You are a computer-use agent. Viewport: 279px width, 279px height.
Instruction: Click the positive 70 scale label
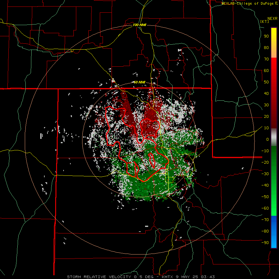pyautogui.click(x=266, y=59)
